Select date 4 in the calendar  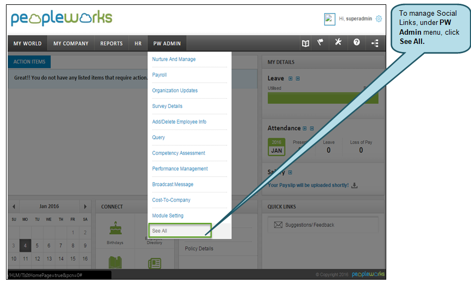coord(25,246)
